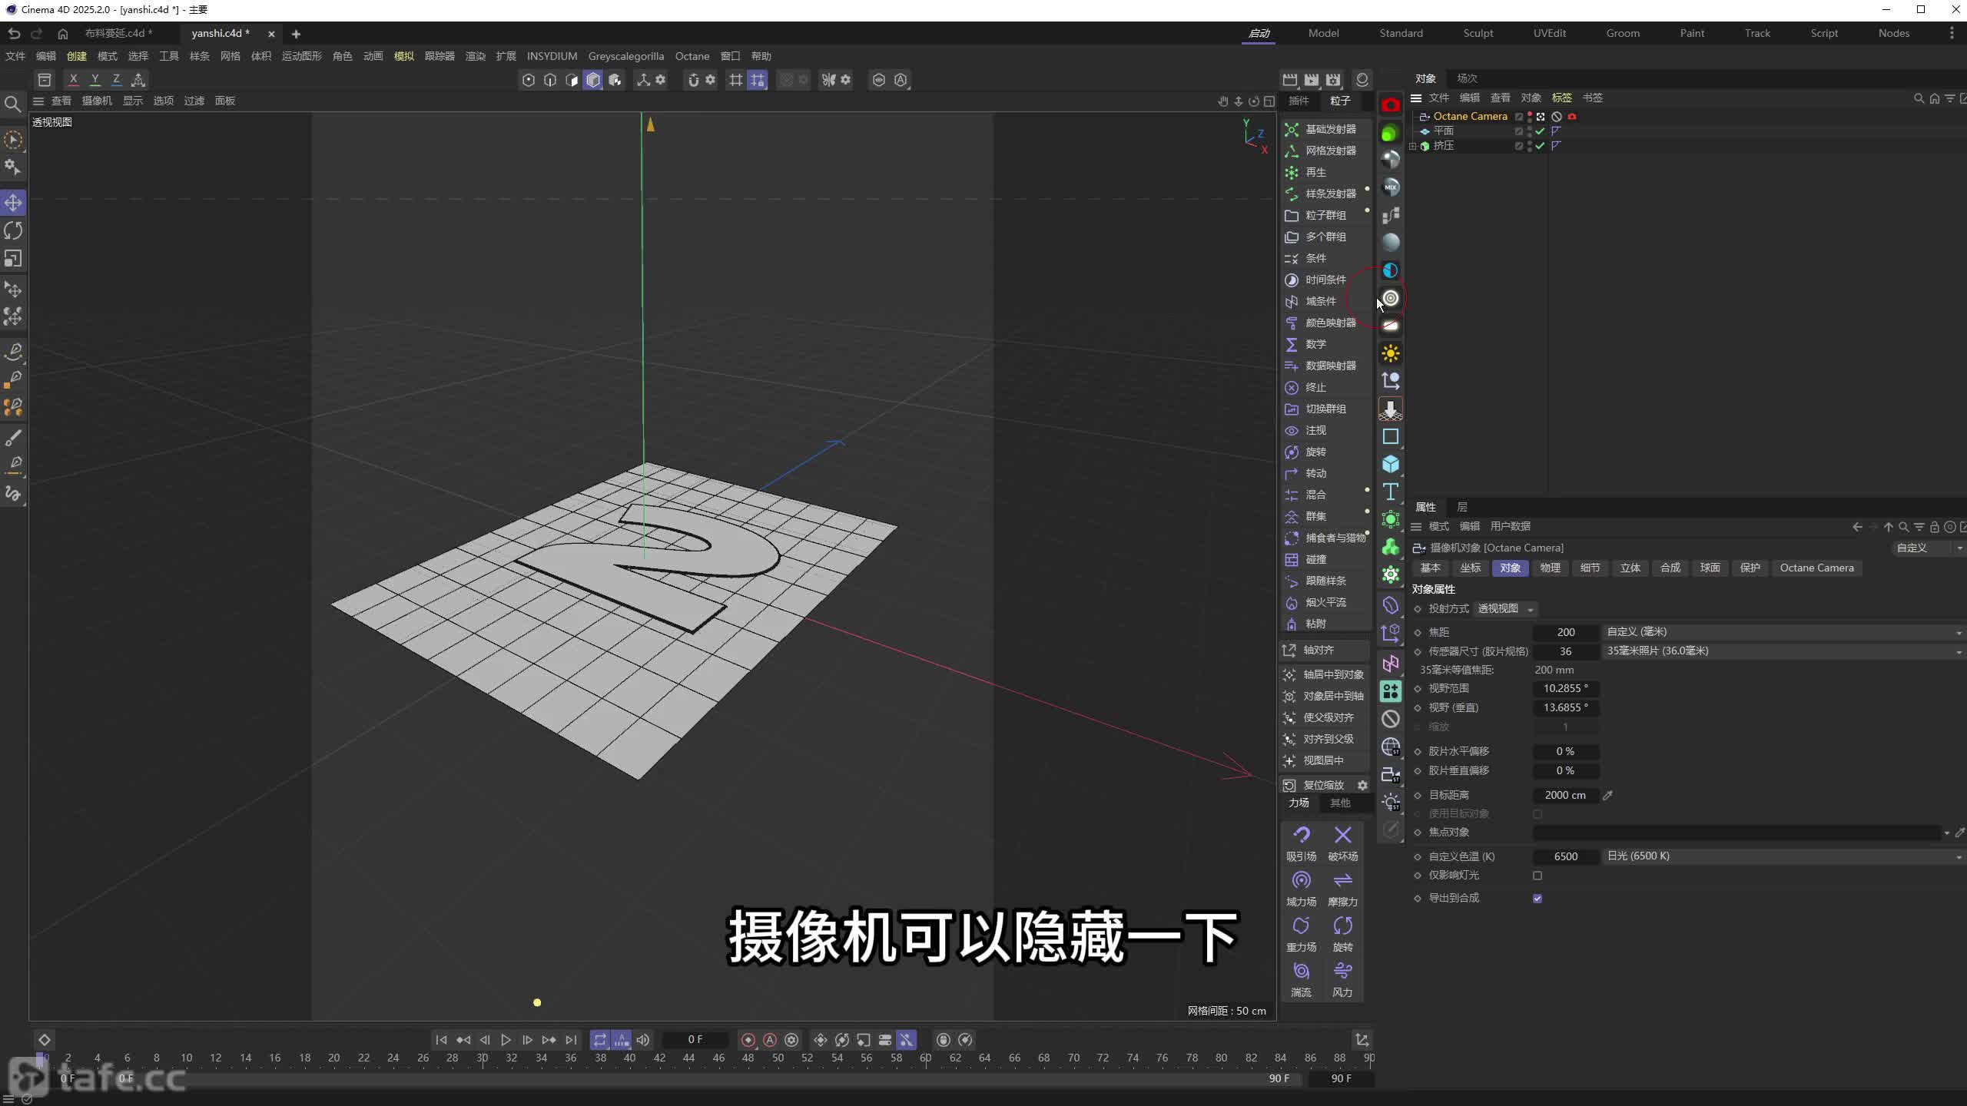1967x1106 pixels.
Task: Select the Octane Camera object row
Action: 1470,116
